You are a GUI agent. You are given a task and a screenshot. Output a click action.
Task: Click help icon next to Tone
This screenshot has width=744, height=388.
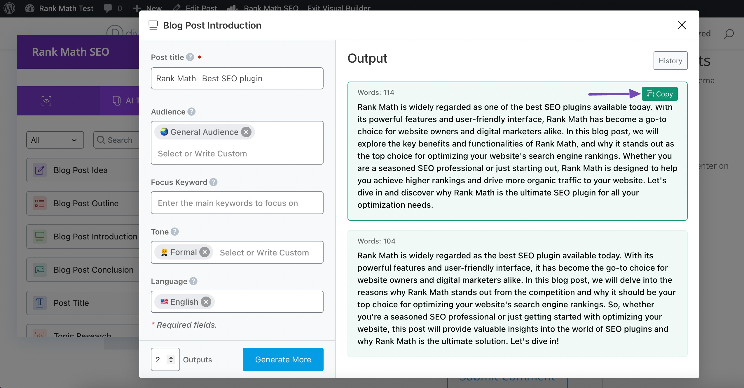click(x=175, y=232)
